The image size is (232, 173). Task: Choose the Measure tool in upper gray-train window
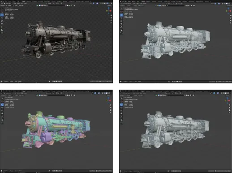click(121, 30)
